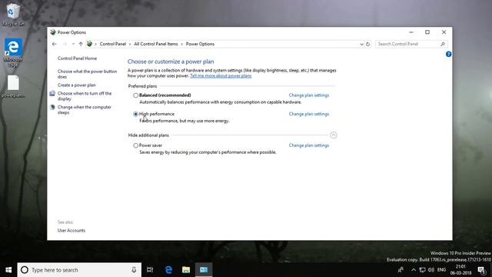Click the search magnifier icon

pos(443,45)
